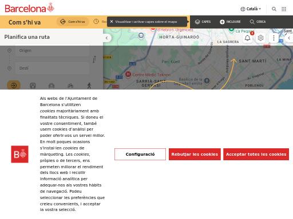Viewport: 293px width, 219px height.
Task: Open the Català language dropdown
Action: coord(251,9)
